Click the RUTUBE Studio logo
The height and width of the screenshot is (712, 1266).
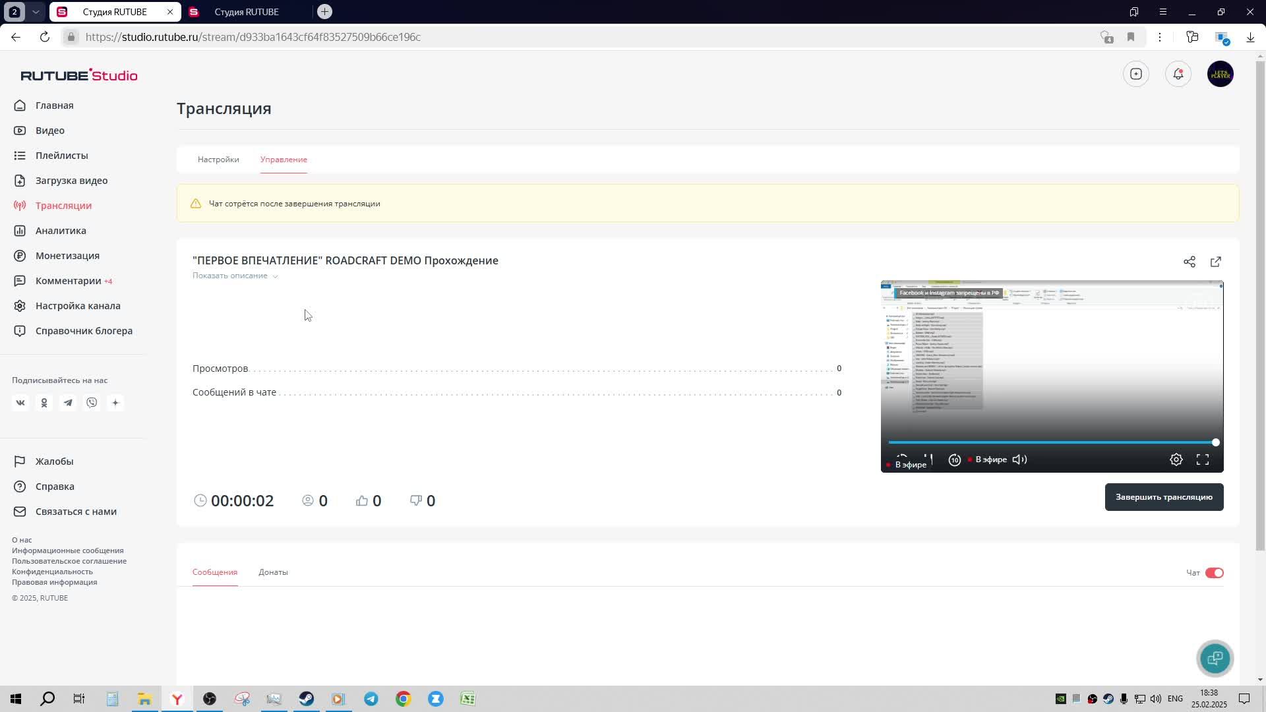click(79, 75)
